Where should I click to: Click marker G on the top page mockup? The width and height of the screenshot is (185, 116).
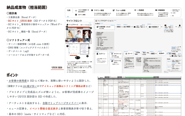click(89, 48)
